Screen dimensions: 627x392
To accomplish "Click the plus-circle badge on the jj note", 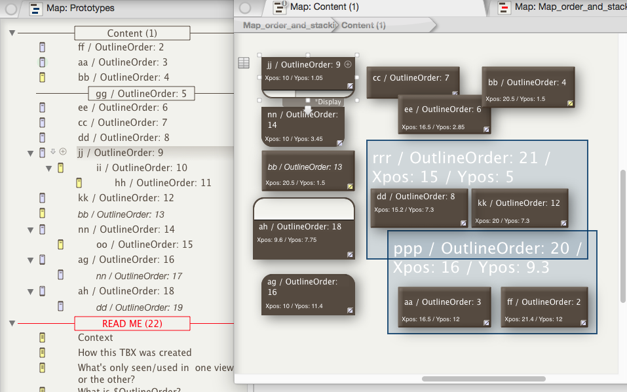I will point(347,65).
